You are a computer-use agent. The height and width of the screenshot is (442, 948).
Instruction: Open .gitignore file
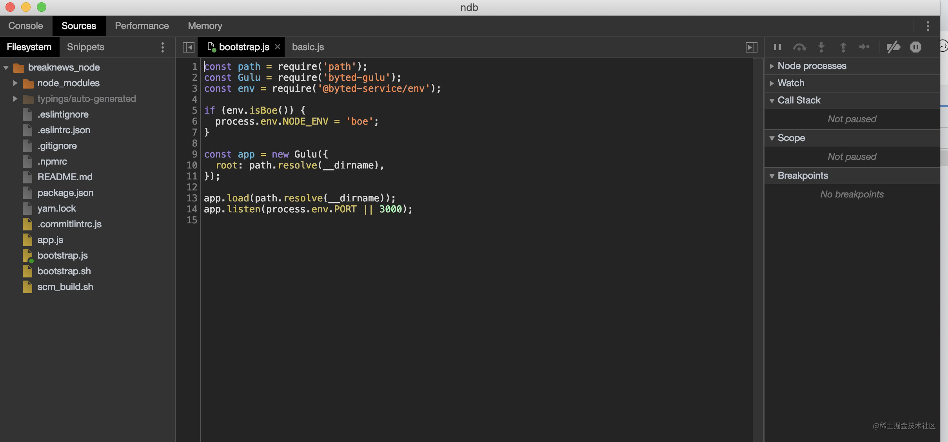coord(57,146)
